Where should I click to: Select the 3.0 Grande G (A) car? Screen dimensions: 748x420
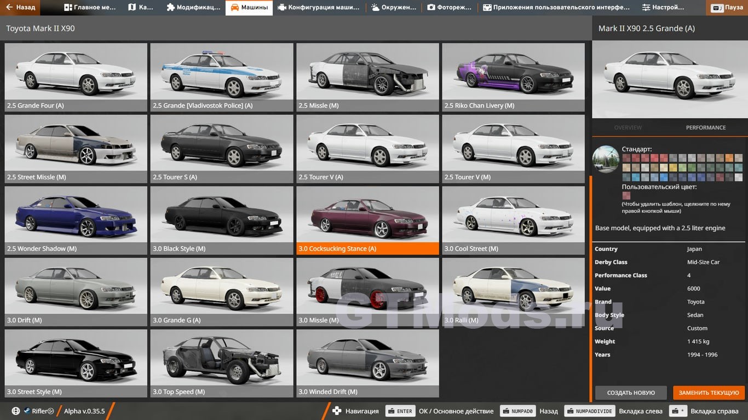coord(222,292)
